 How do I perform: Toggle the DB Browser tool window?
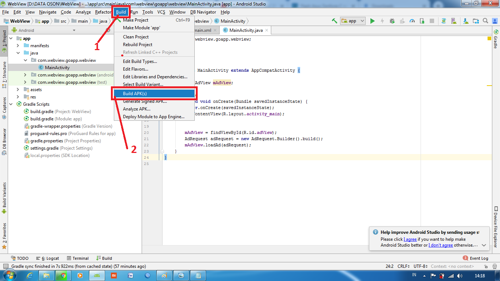[x=4, y=141]
